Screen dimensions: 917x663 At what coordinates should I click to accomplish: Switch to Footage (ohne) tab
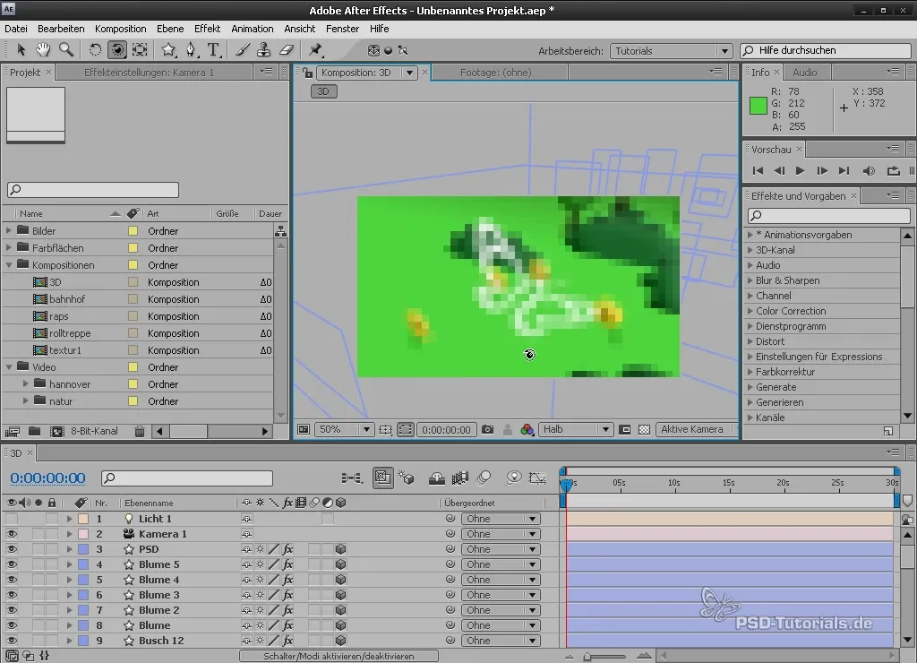(x=496, y=73)
